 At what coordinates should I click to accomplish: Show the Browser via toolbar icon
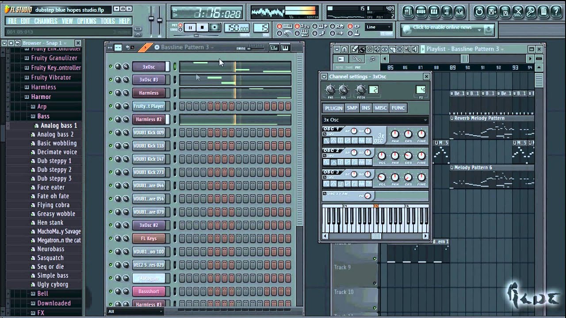(447, 12)
